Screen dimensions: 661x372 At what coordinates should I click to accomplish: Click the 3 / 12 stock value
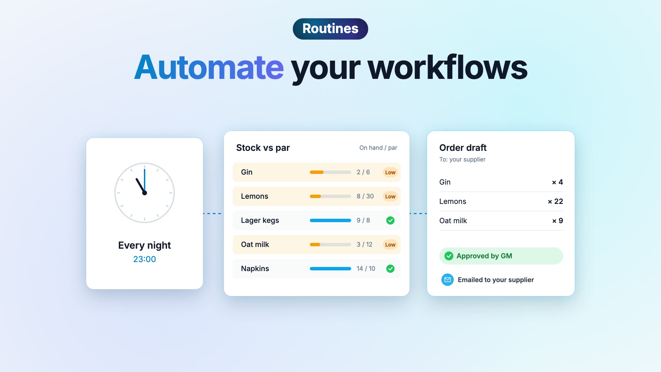click(x=364, y=245)
